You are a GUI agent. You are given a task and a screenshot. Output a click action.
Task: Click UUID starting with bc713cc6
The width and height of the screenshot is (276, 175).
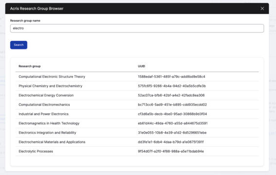172,105
